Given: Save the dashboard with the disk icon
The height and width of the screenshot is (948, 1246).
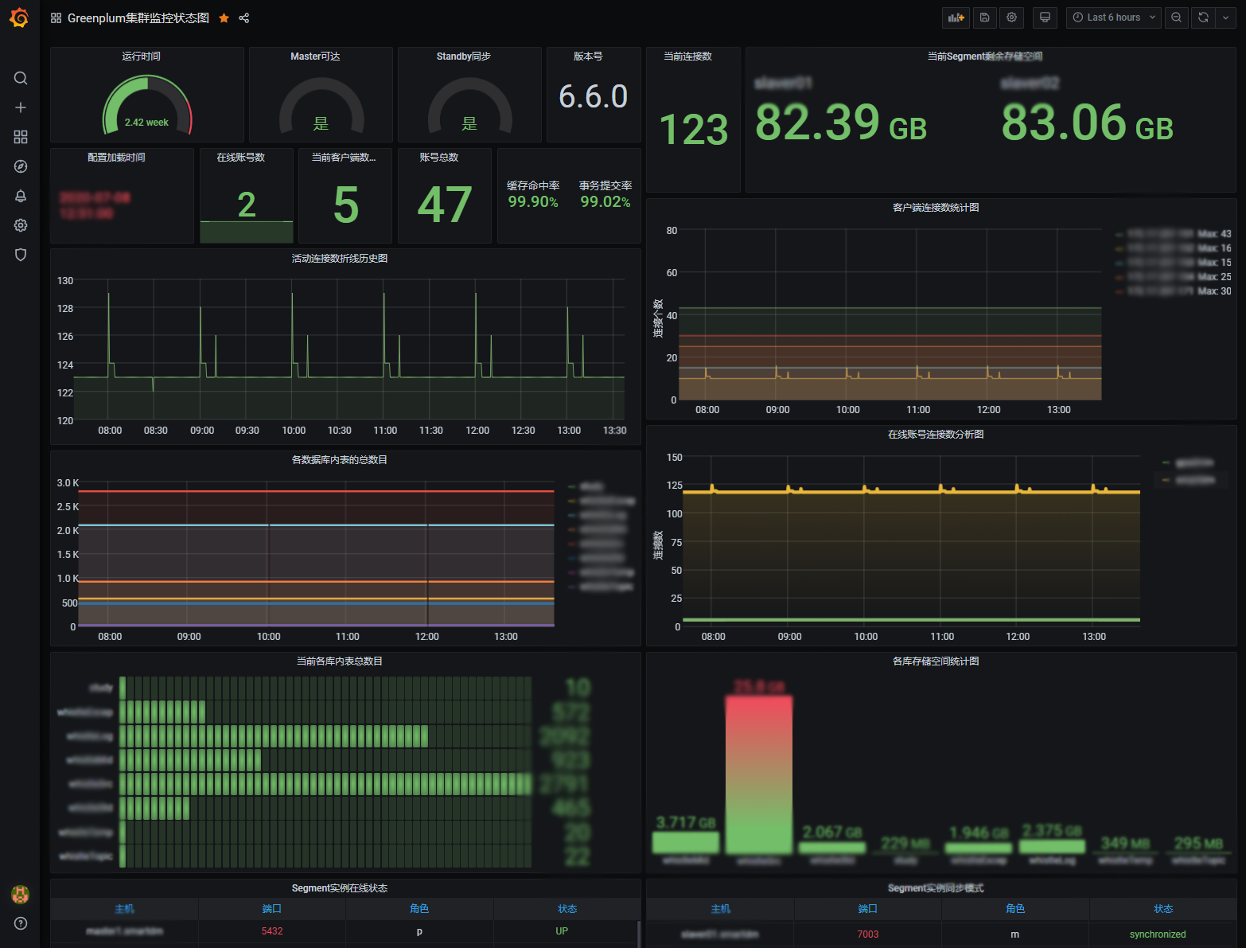Looking at the screenshot, I should 984,18.
